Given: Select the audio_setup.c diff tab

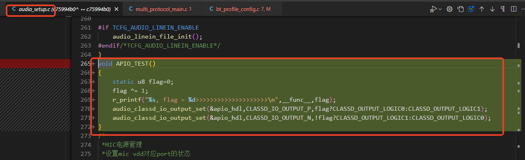Looking at the screenshot, I should pyautogui.click(x=62, y=9).
